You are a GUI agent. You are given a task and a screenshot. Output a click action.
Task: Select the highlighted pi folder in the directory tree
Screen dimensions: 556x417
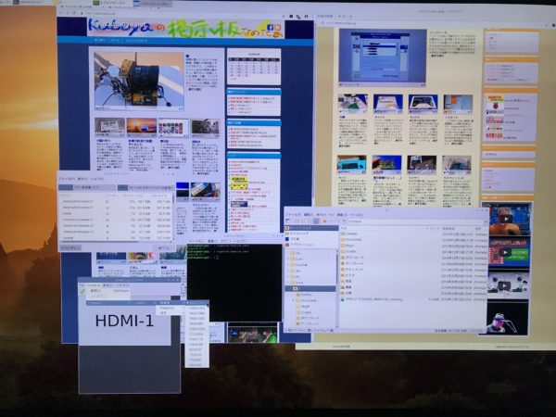point(310,289)
